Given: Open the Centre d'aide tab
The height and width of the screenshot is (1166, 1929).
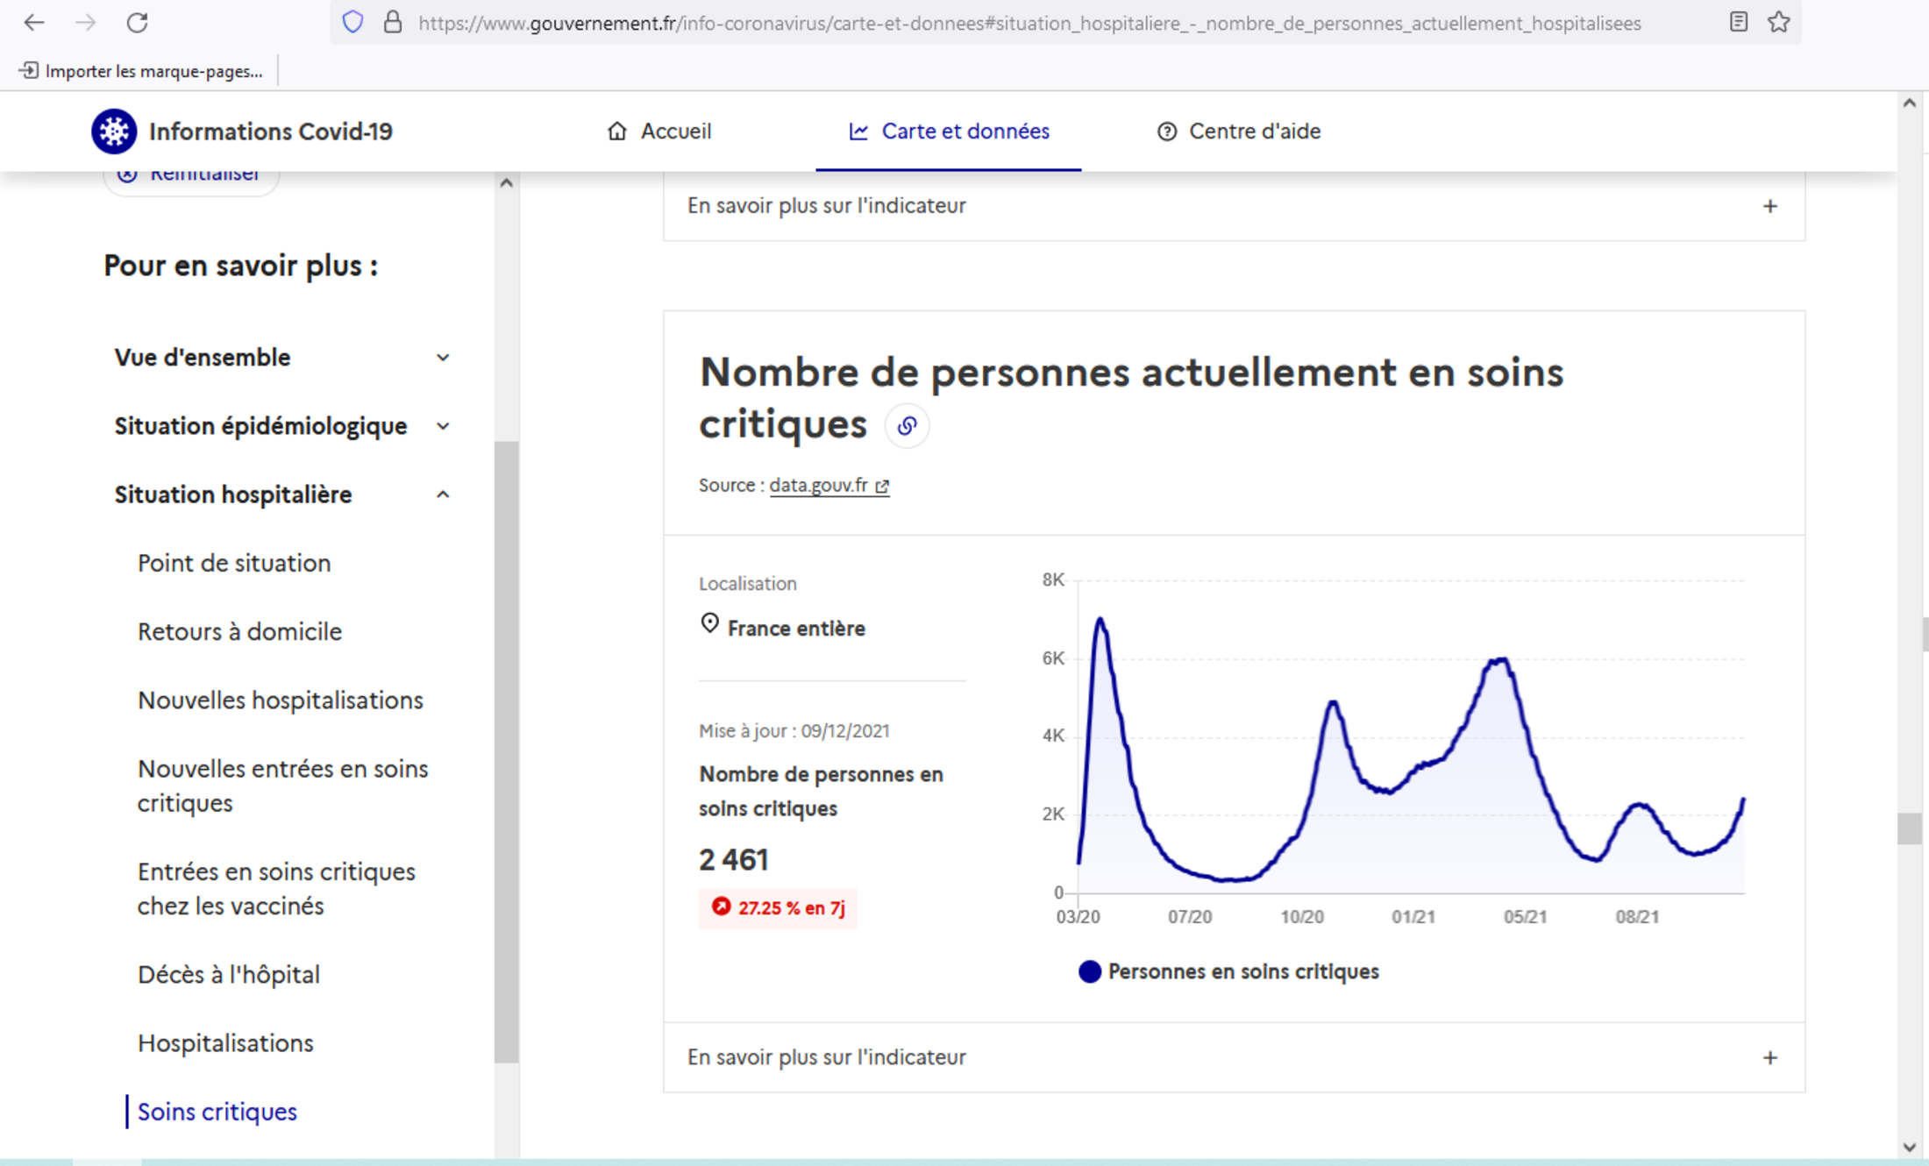Looking at the screenshot, I should pos(1238,132).
